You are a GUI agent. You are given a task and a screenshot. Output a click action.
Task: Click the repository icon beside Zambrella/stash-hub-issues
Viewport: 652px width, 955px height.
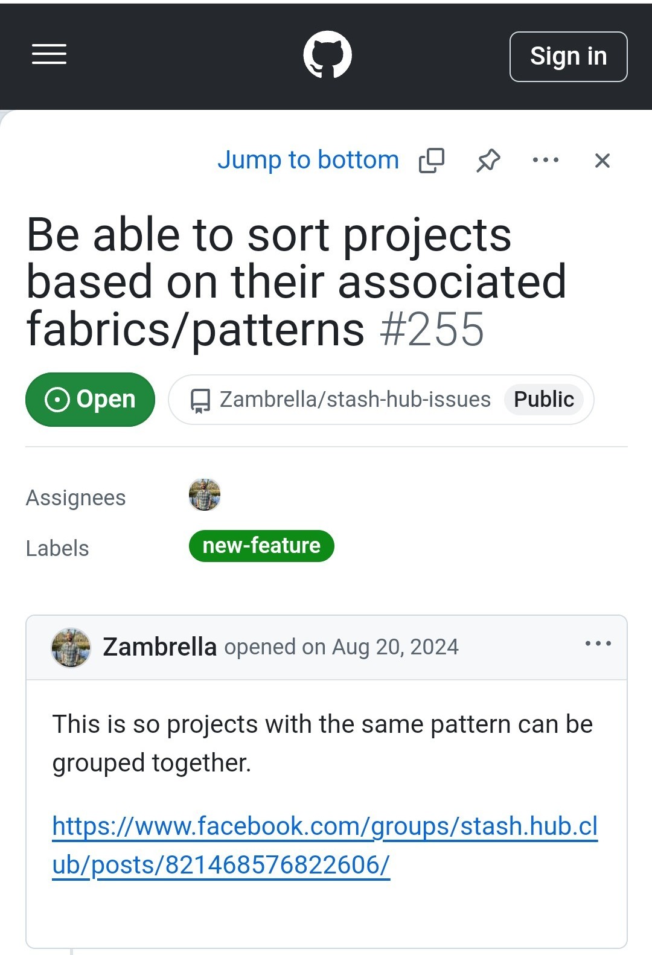tap(200, 400)
